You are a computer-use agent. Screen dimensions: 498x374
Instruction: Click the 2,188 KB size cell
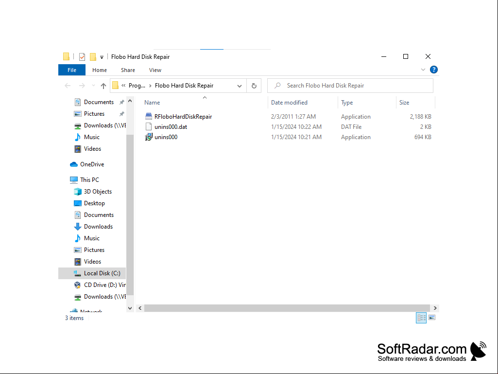[x=420, y=117]
